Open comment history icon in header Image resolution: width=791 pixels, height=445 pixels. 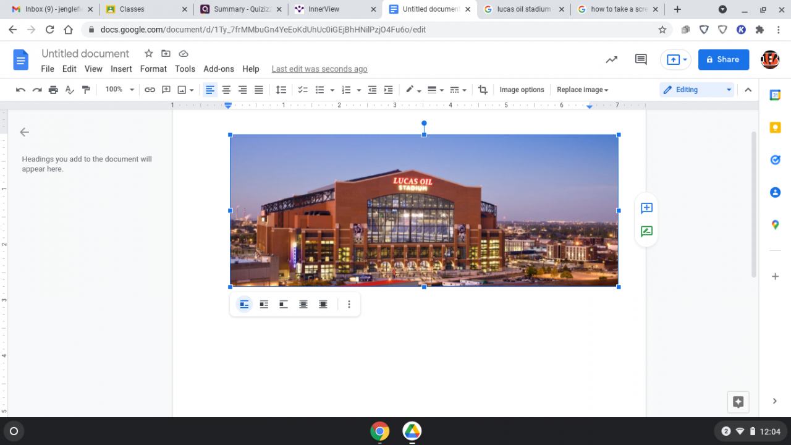641,59
